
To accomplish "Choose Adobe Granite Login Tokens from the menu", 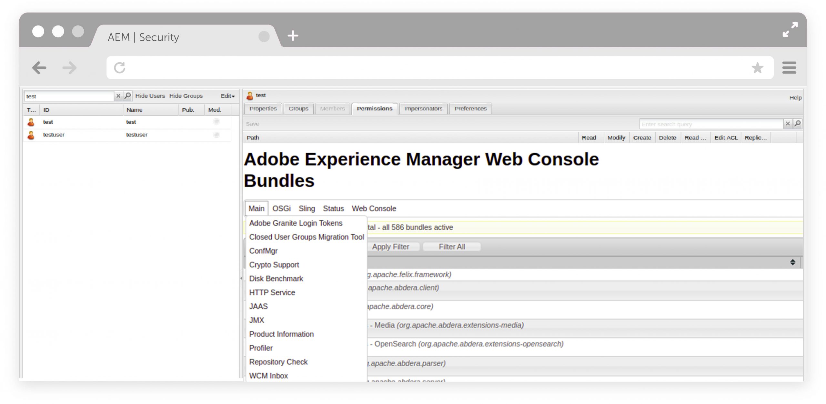I will [x=296, y=223].
